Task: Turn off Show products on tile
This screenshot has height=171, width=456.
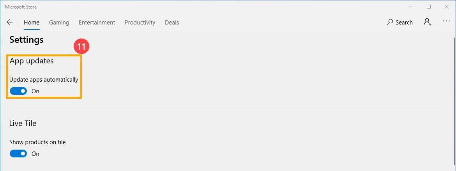Action: [18, 154]
